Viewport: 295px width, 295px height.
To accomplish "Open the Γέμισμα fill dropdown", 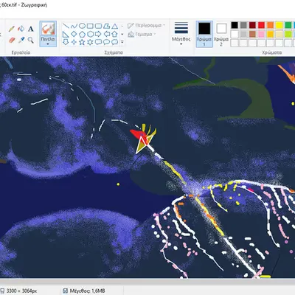I will coord(142,34).
